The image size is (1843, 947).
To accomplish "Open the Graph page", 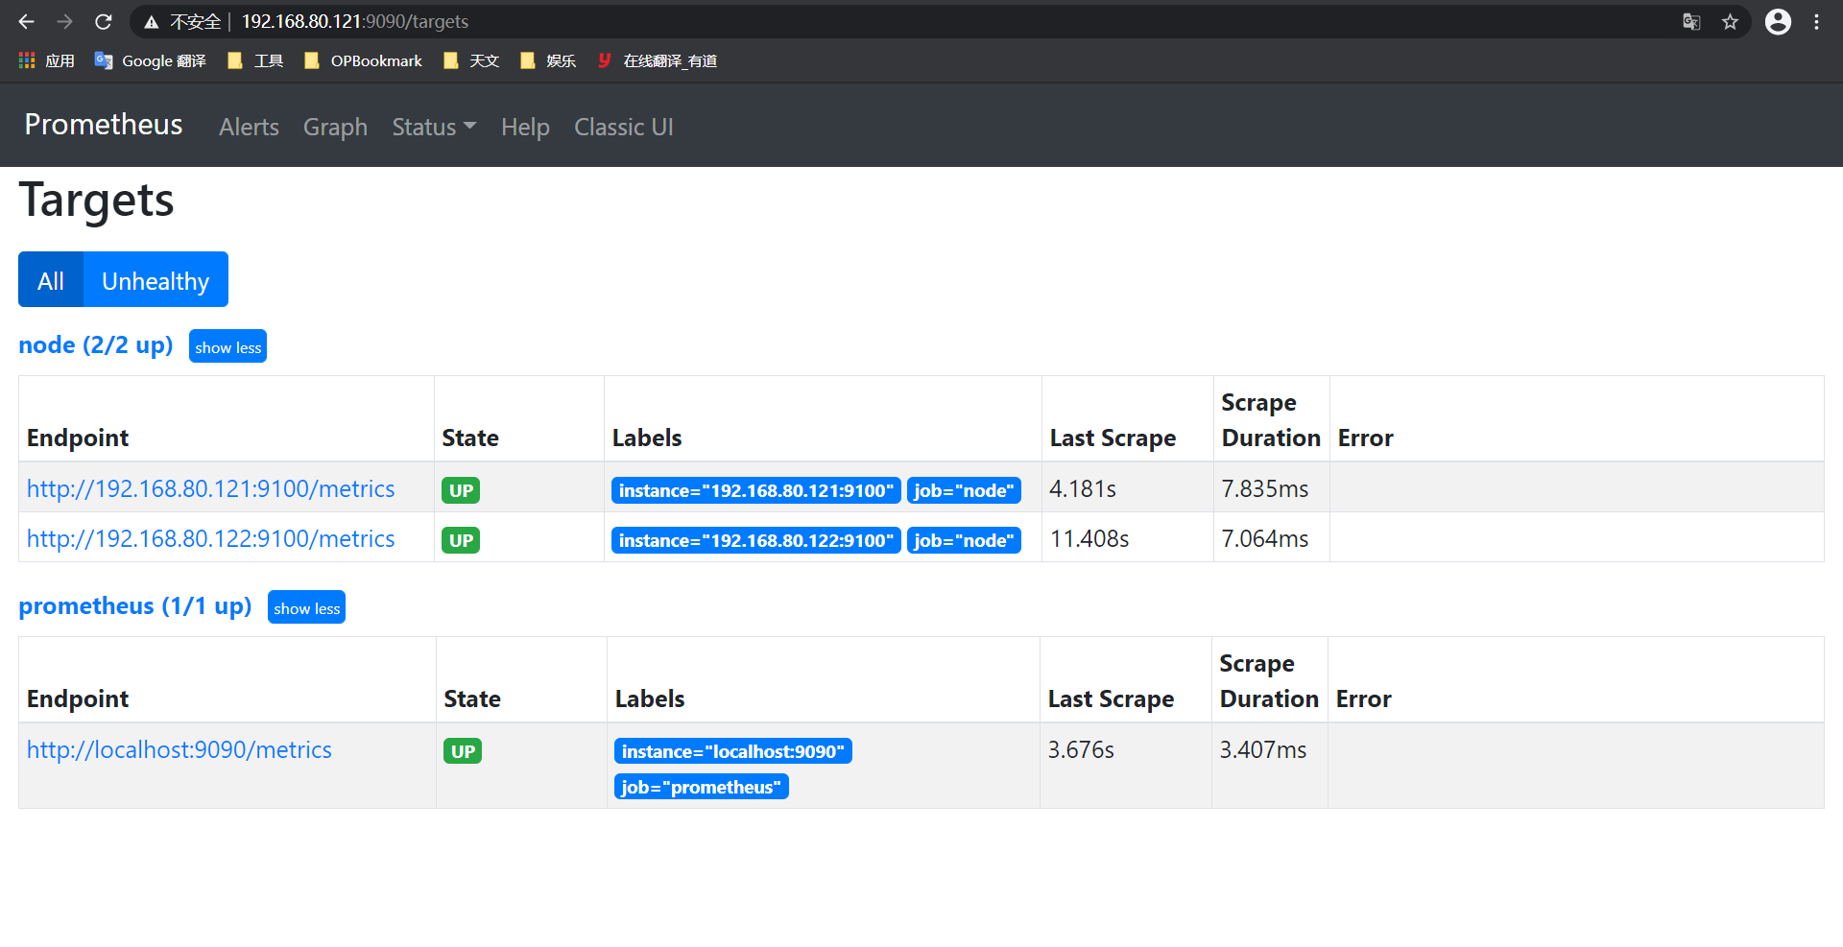I will 335,127.
